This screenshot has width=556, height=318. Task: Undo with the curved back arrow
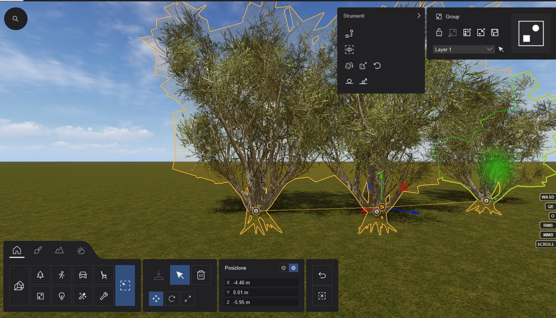[322, 275]
